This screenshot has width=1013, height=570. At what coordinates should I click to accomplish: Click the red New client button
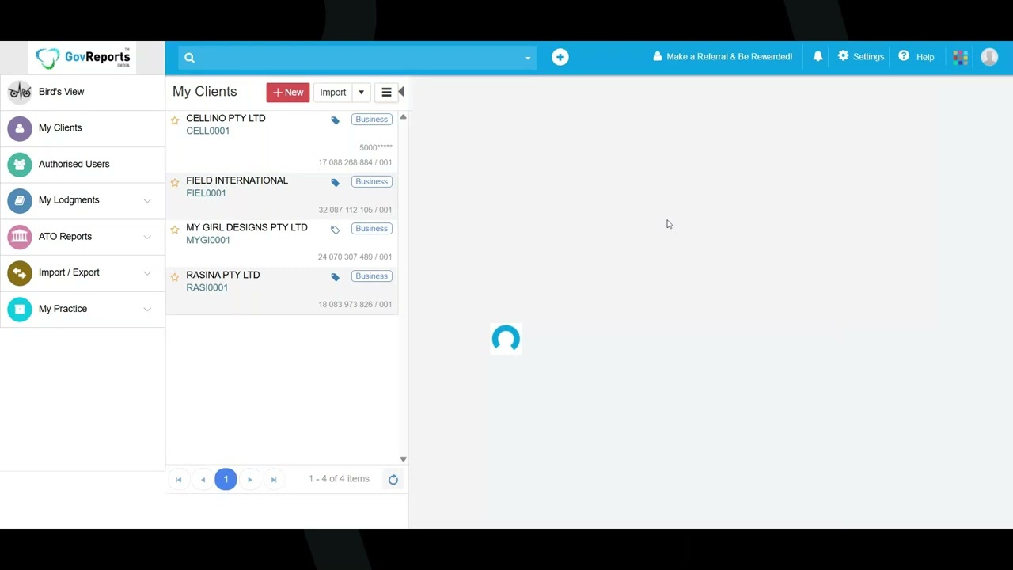point(287,93)
